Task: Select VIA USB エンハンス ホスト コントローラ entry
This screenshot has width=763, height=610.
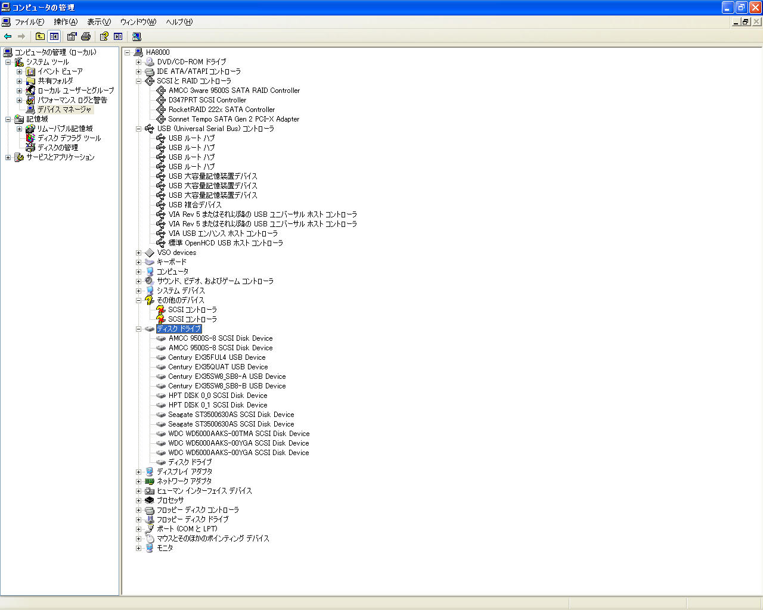Action: click(x=223, y=234)
